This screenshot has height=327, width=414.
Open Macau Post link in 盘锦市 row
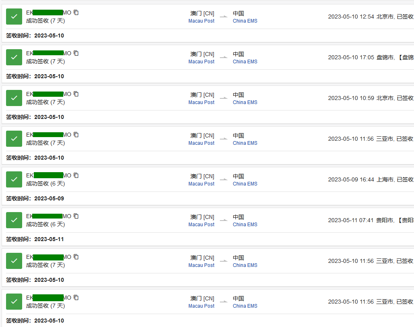coord(201,62)
